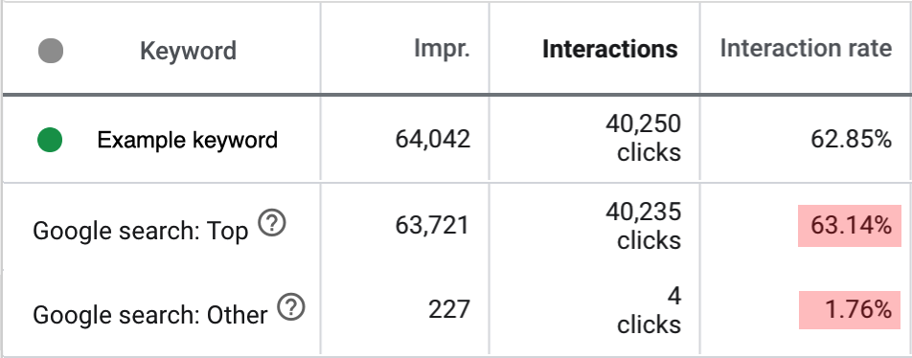912x358 pixels.
Task: Click the green status dot beside Example keyword
Action: pyautogui.click(x=50, y=140)
